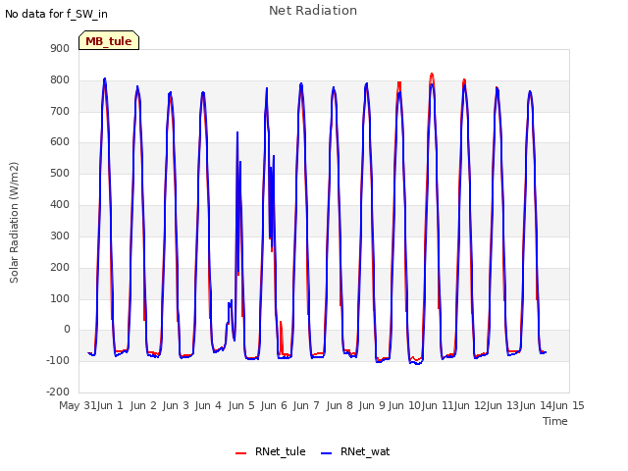Click the Jun 3 x-axis tick label

(176, 405)
